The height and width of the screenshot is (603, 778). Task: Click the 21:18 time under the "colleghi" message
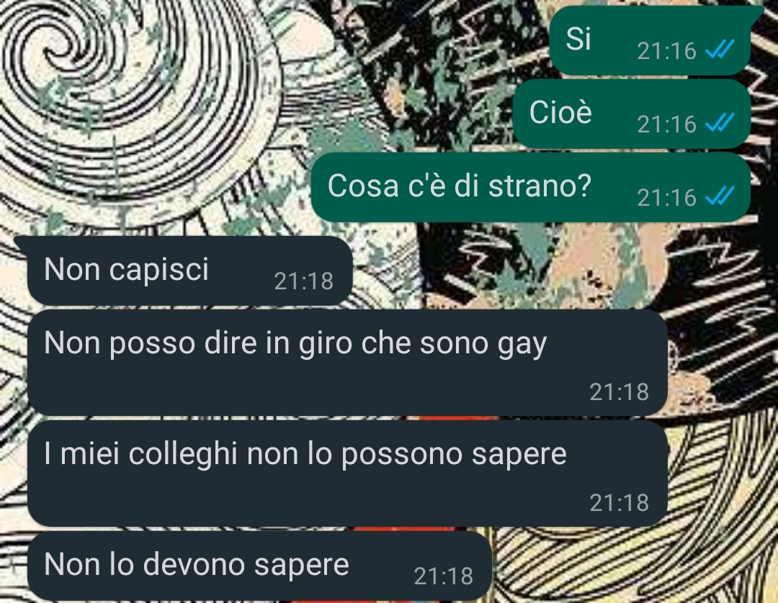coord(620,503)
